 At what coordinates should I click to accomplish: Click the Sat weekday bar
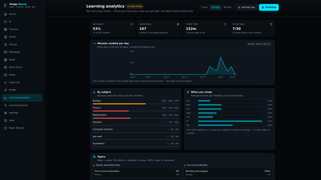tap(230, 125)
